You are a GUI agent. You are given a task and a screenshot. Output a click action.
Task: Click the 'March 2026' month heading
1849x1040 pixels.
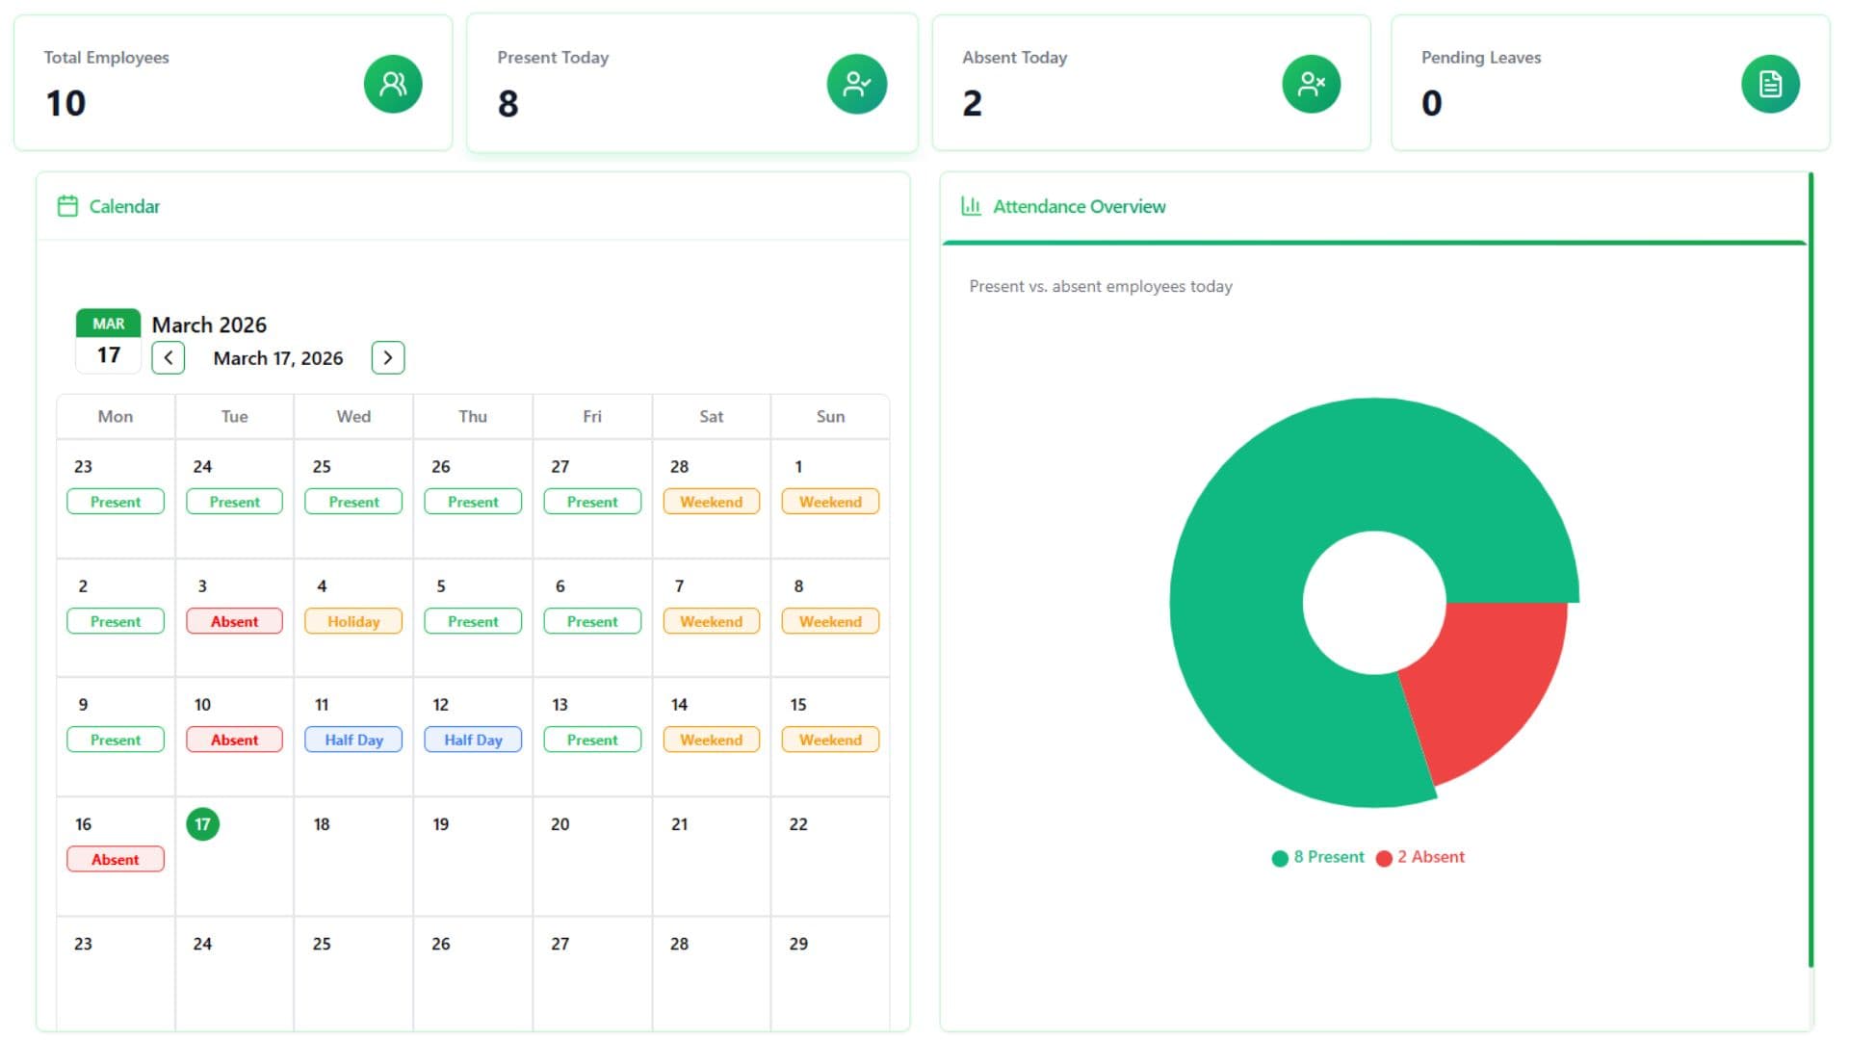pos(209,325)
